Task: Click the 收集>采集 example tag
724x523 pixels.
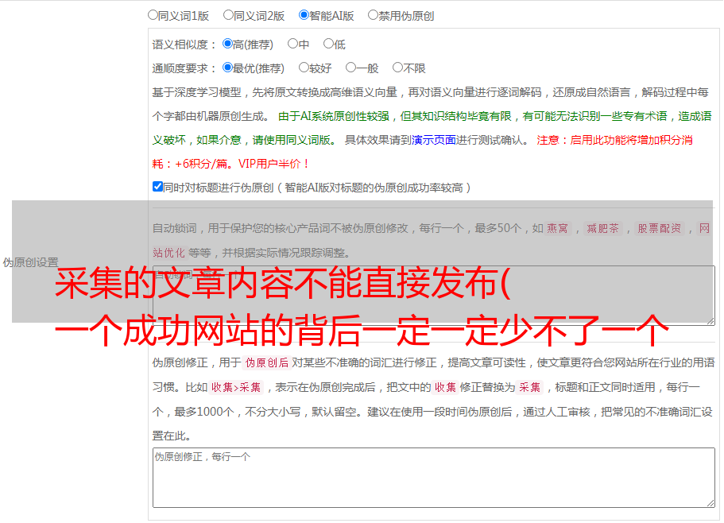Action: [x=236, y=387]
